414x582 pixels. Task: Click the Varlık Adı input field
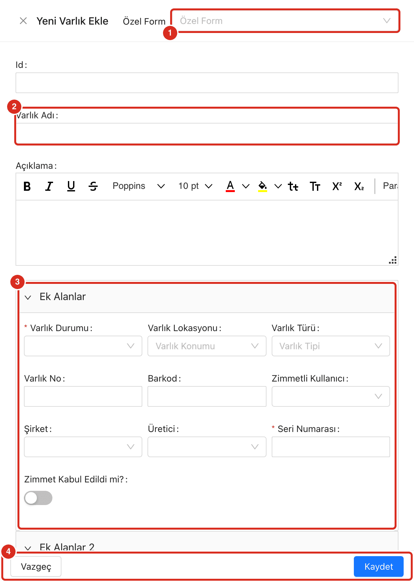(x=207, y=133)
